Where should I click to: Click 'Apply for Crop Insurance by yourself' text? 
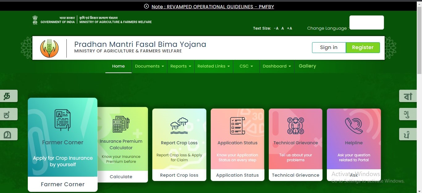pos(63,161)
